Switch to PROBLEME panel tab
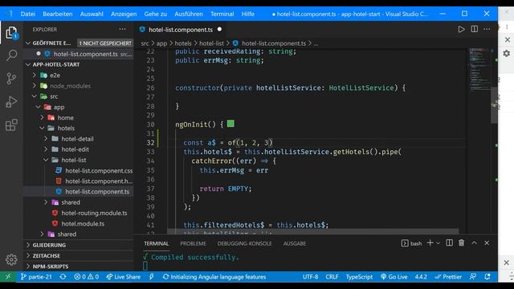 click(193, 243)
